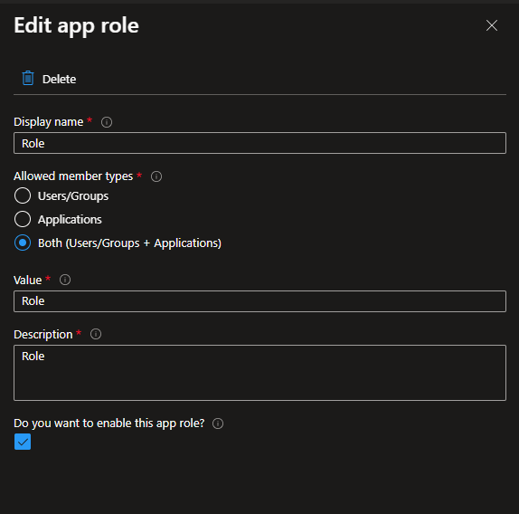Select the Applications radio button

pyautogui.click(x=23, y=219)
